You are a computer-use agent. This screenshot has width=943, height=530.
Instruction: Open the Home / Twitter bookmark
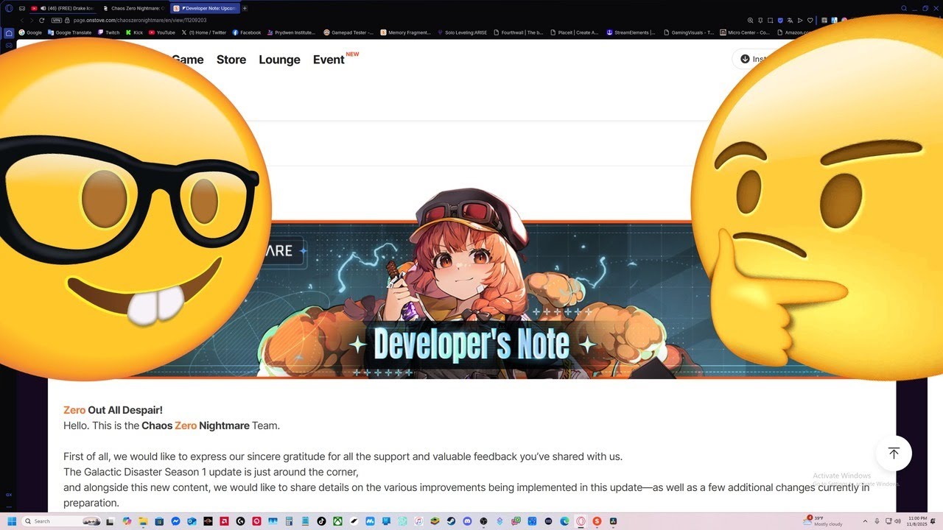click(x=204, y=32)
